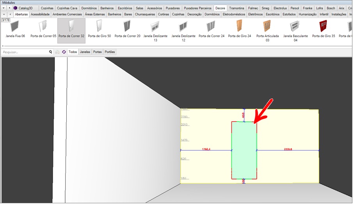354x206 pixels.
Task: Pick the red Porta de Giro 35 icon
Action: point(323,27)
